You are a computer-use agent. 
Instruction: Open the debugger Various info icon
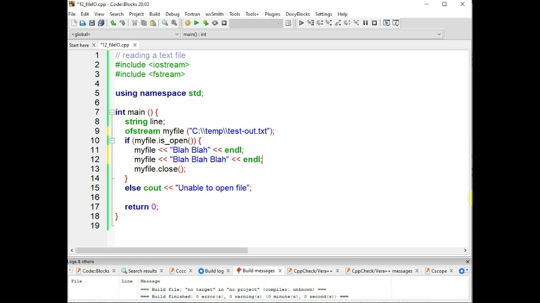tap(396, 23)
